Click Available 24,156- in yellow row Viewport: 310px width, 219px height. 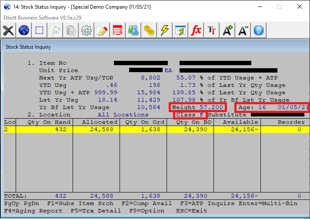pos(244,129)
